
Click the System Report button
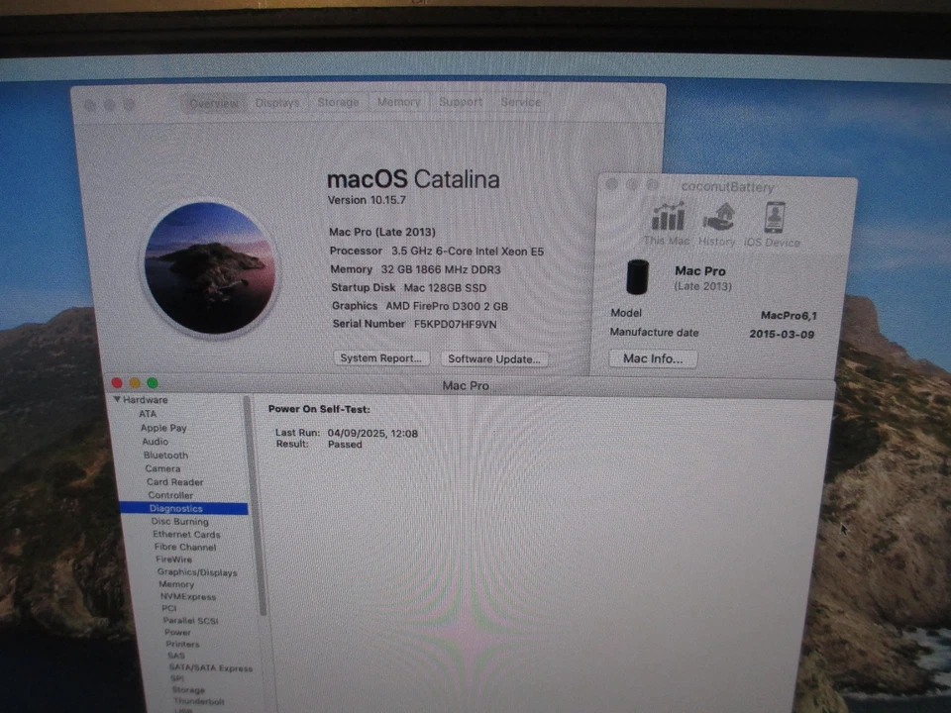(381, 358)
